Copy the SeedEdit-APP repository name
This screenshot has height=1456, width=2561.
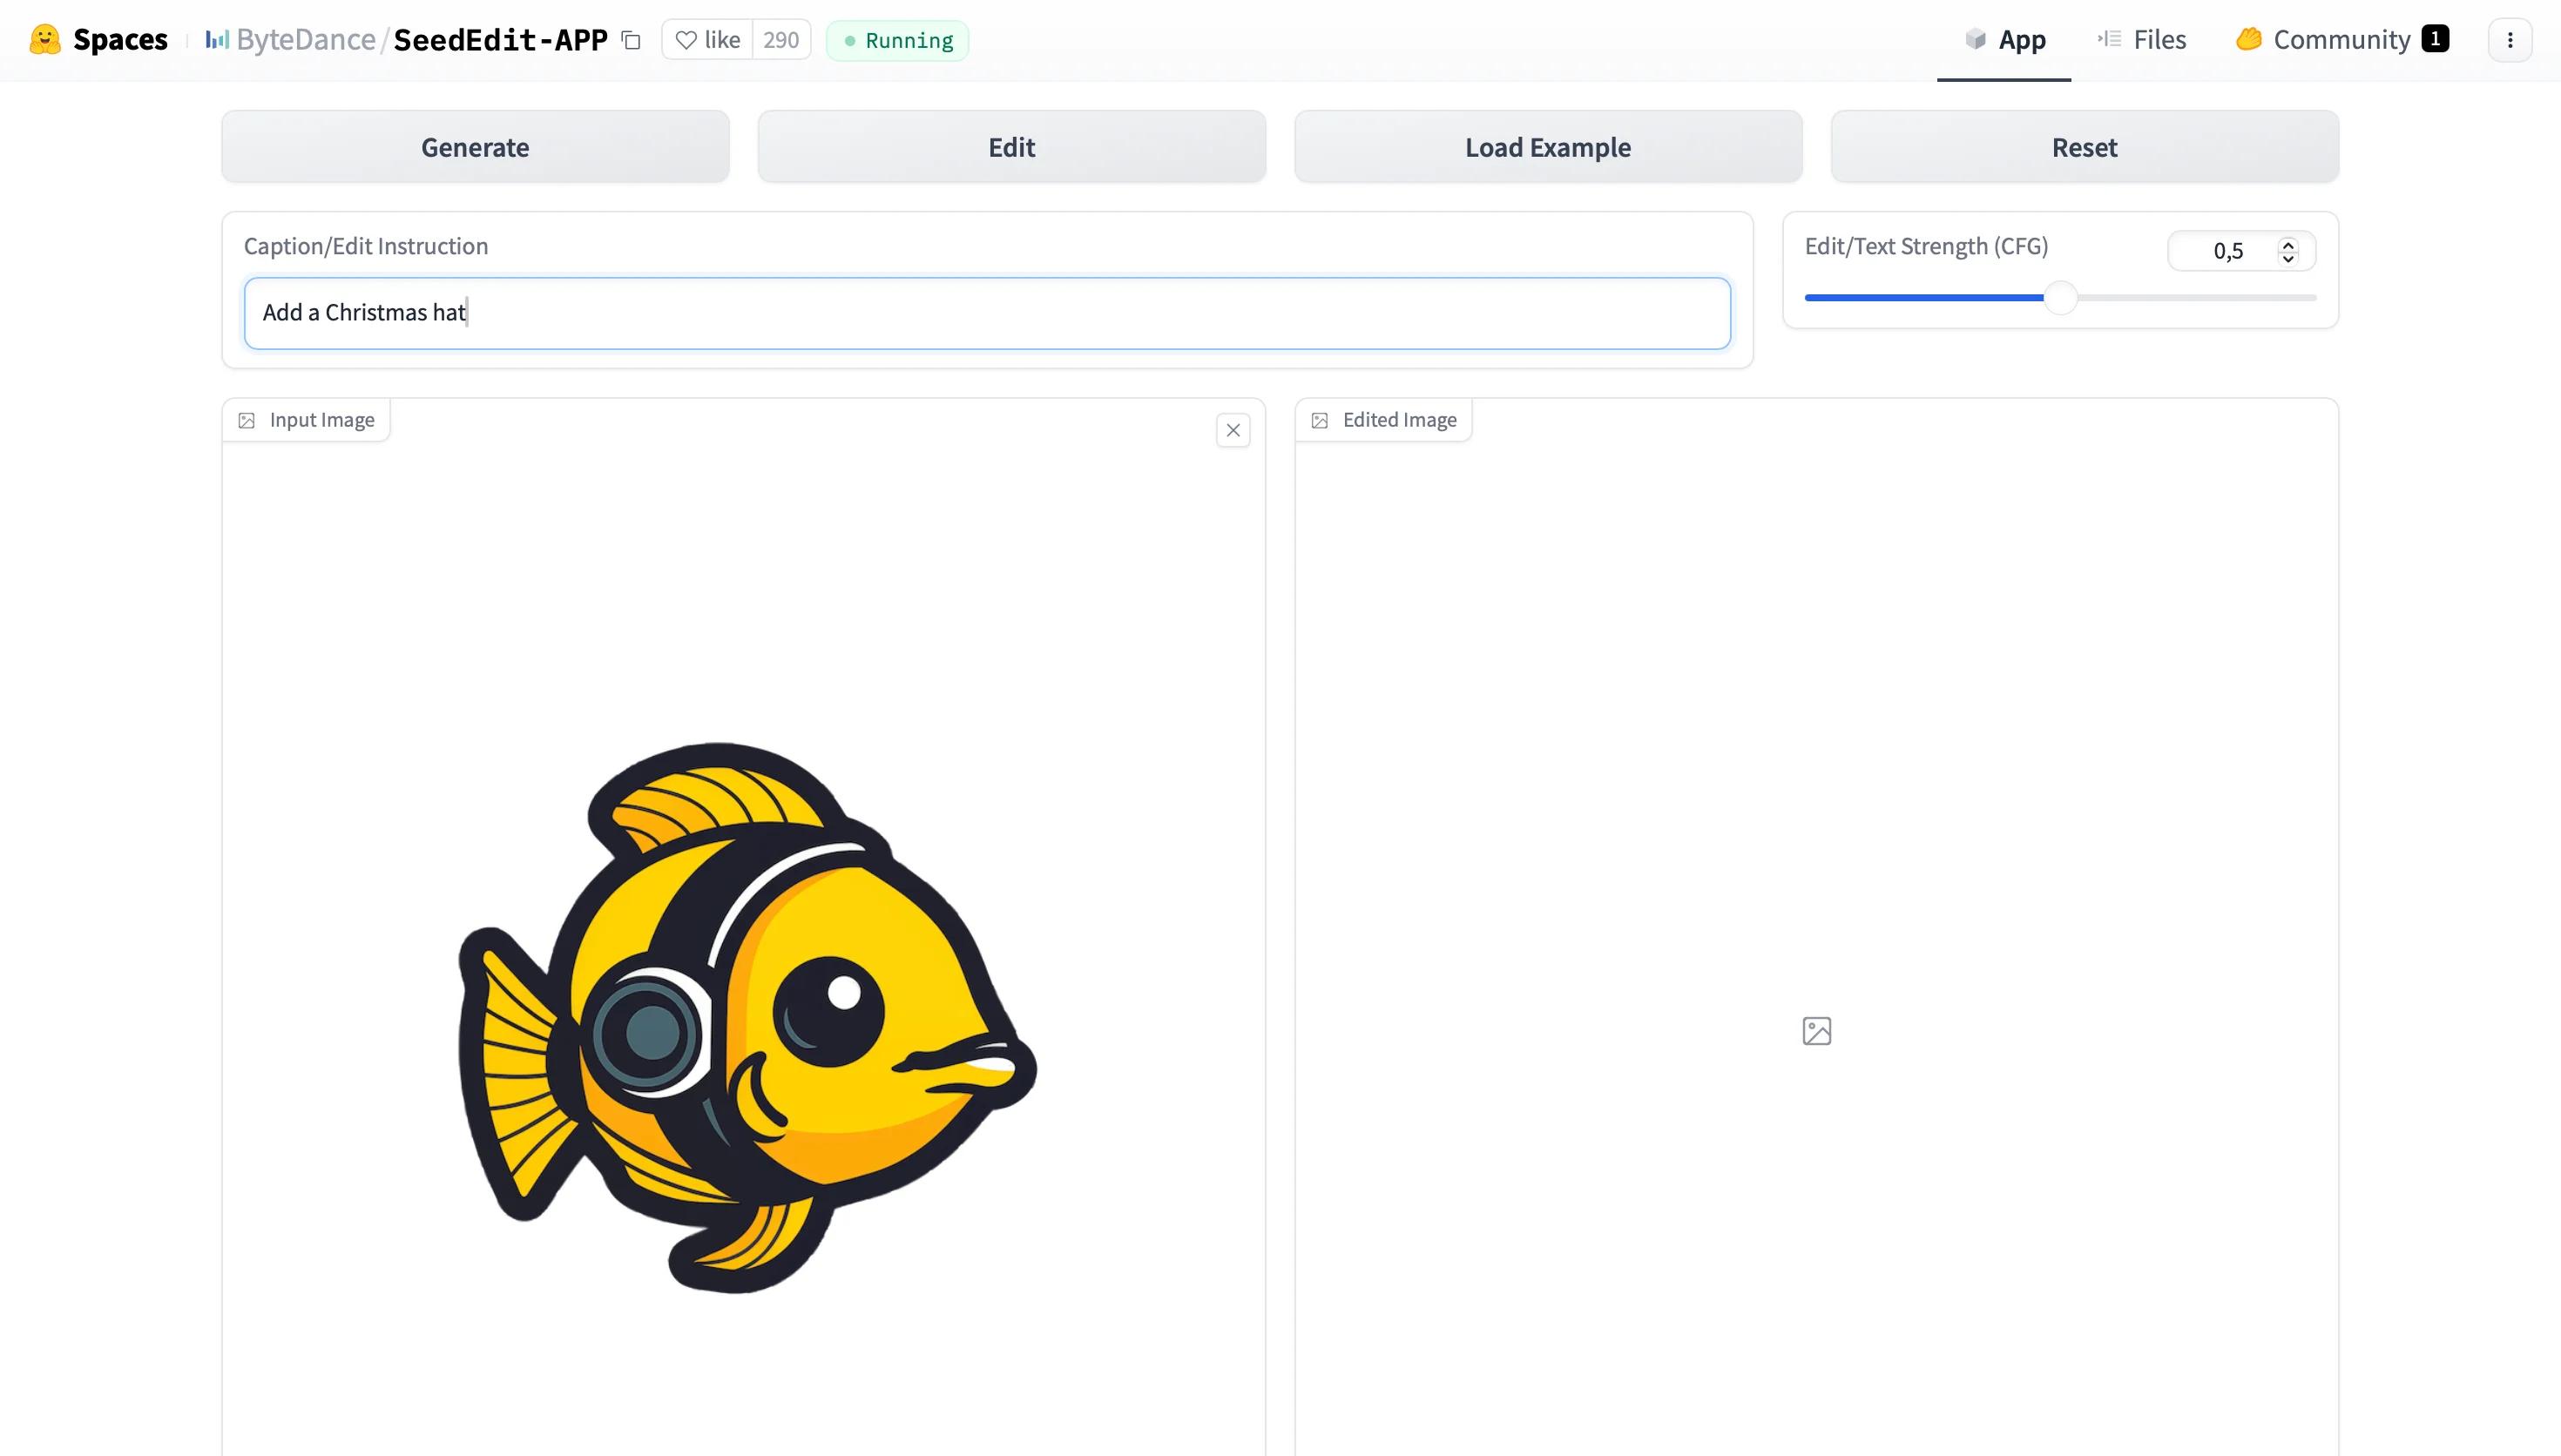pos(631,40)
